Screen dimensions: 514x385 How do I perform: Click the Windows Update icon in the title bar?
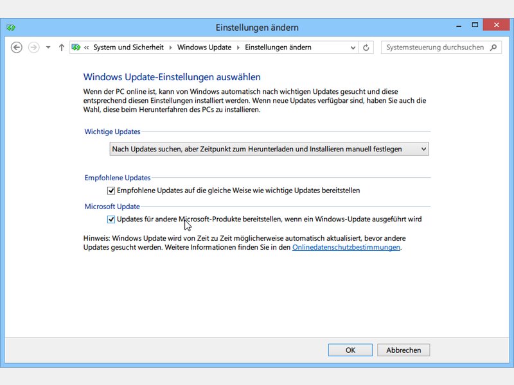11,28
